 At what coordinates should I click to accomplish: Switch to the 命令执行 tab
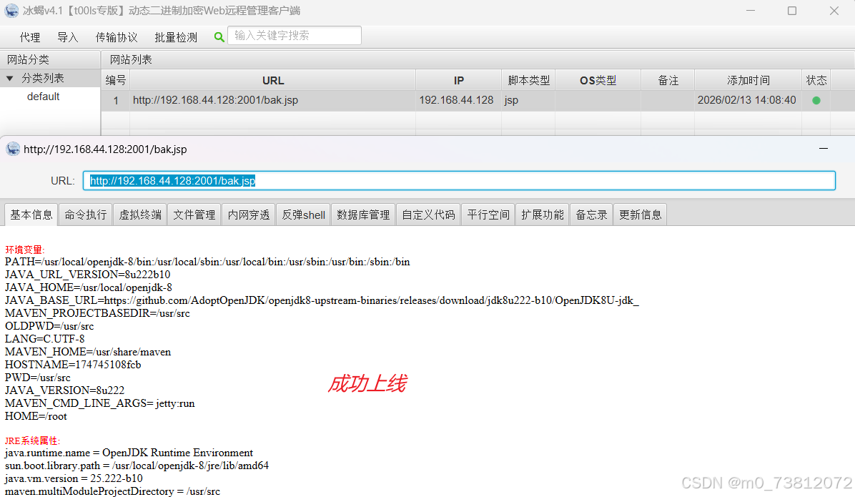pos(86,215)
